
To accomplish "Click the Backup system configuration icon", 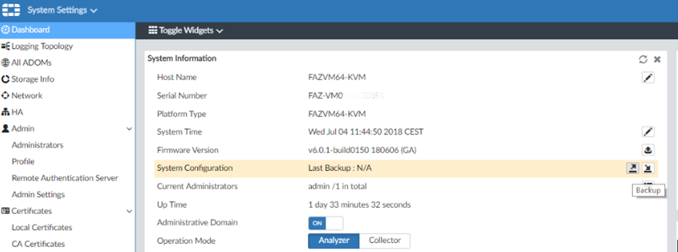I will pyautogui.click(x=632, y=168).
